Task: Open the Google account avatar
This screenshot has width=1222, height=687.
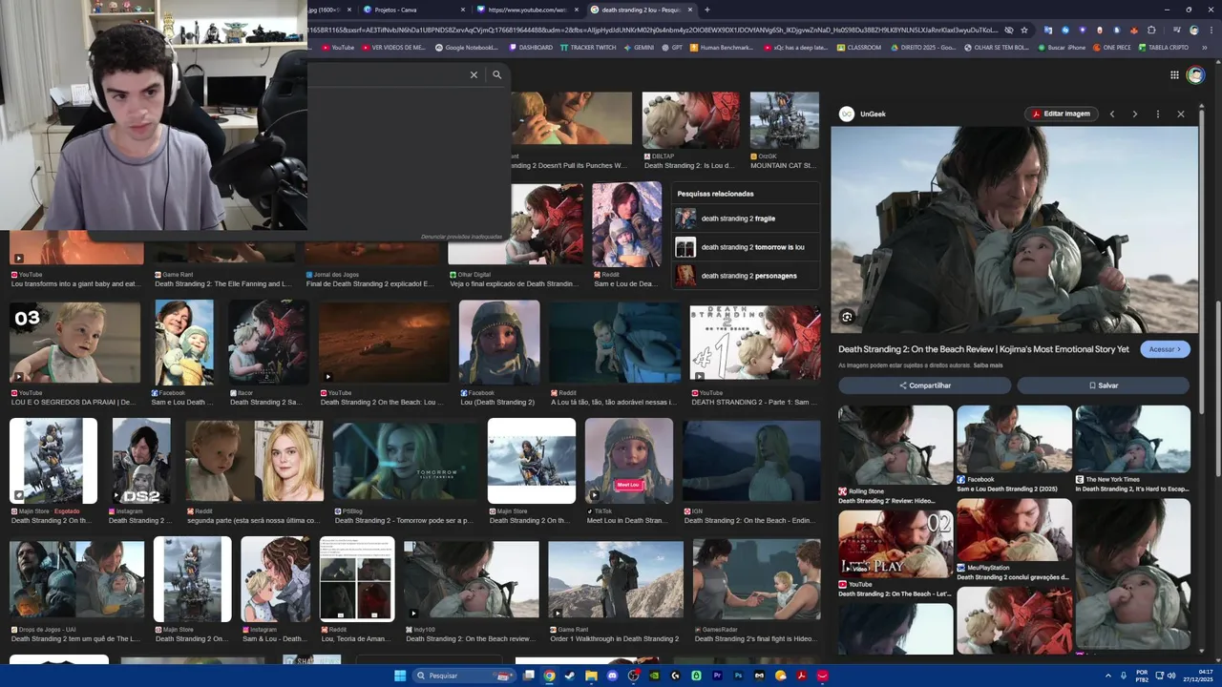Action: tap(1195, 74)
